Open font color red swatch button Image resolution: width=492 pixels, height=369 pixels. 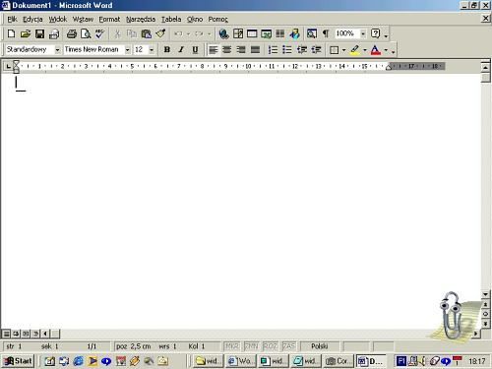click(376, 50)
